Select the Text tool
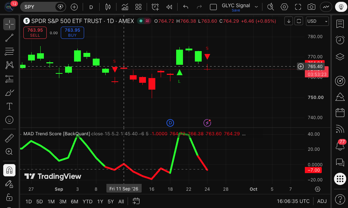The image size is (348, 208). [x=9, y=106]
